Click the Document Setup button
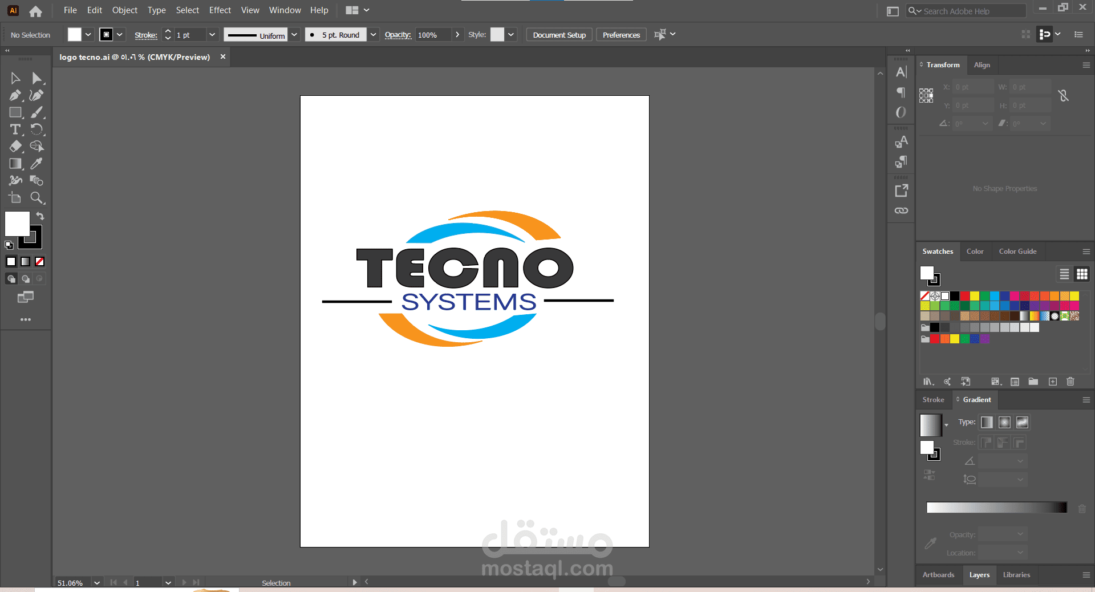Screen dimensions: 1095x592 tap(559, 35)
